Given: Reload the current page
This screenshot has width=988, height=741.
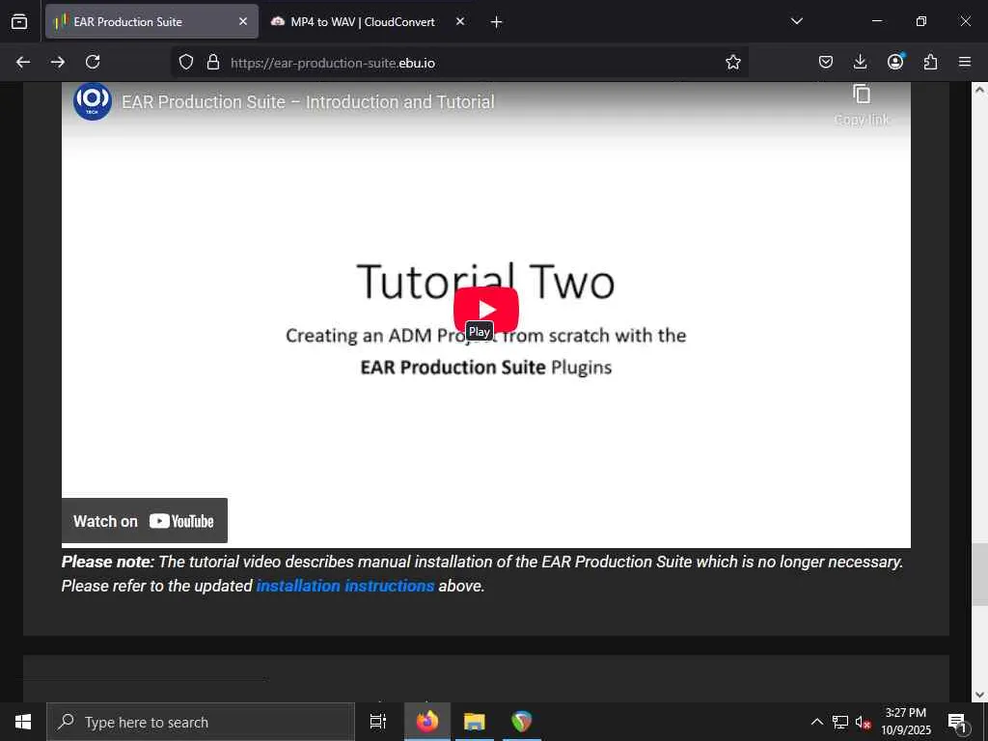Looking at the screenshot, I should pyautogui.click(x=93, y=62).
